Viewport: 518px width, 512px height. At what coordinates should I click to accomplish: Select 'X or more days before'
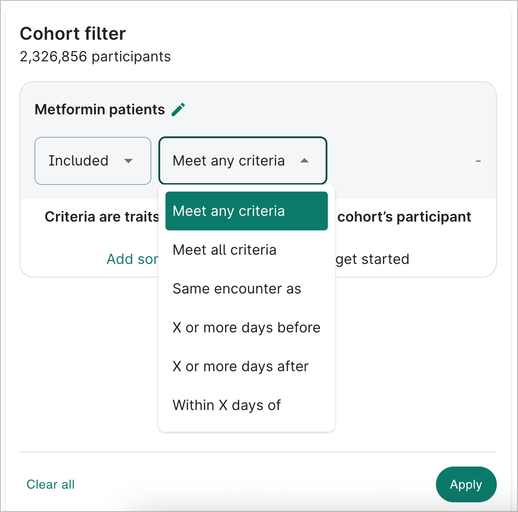pyautogui.click(x=246, y=328)
